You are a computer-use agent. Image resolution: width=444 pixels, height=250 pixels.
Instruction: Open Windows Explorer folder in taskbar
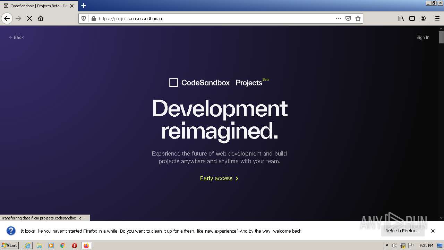click(x=39, y=245)
